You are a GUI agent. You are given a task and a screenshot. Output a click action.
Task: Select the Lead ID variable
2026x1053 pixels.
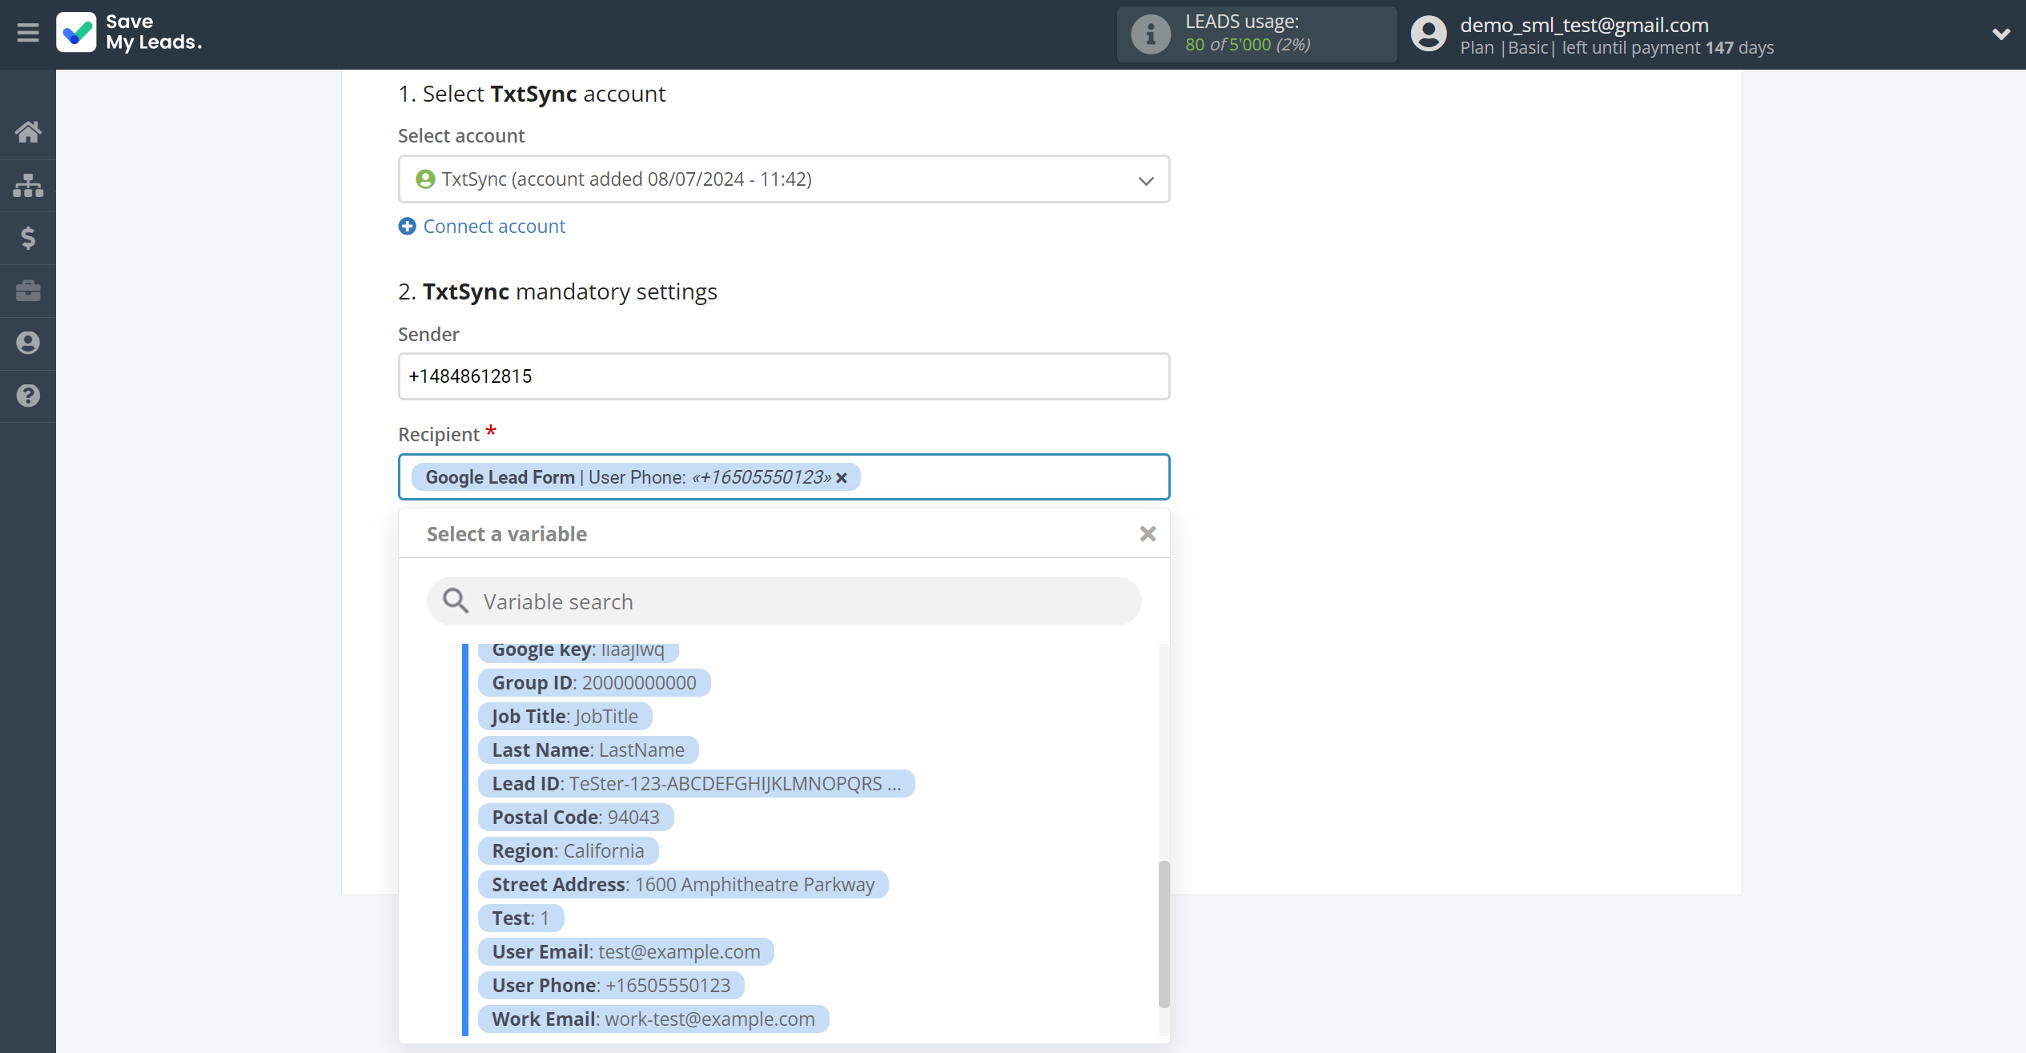coord(696,784)
